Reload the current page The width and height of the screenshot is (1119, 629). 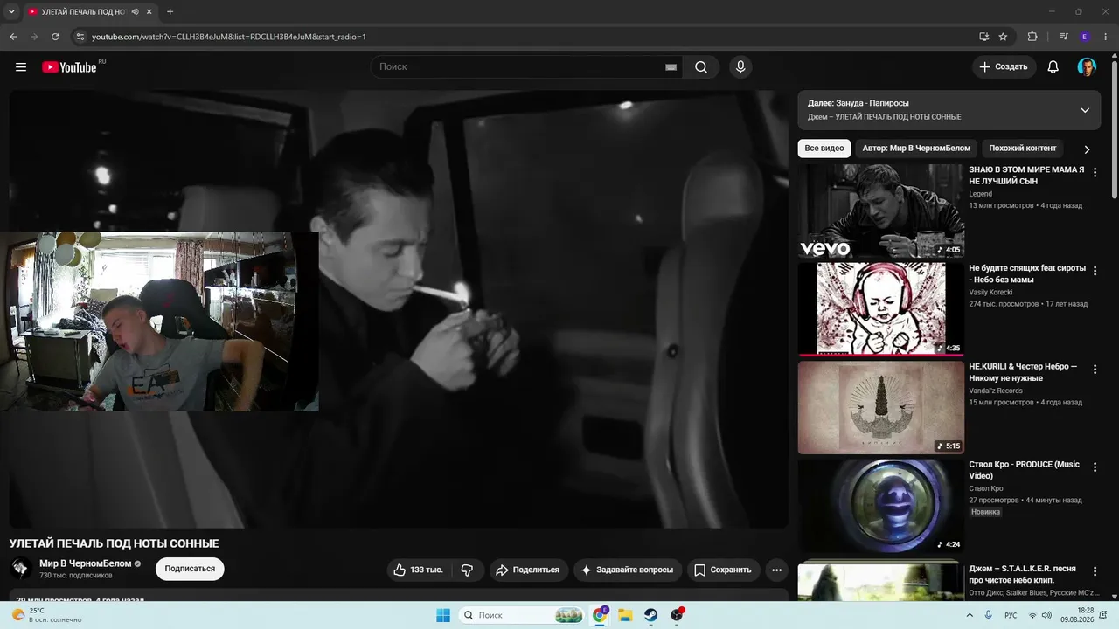(x=55, y=37)
